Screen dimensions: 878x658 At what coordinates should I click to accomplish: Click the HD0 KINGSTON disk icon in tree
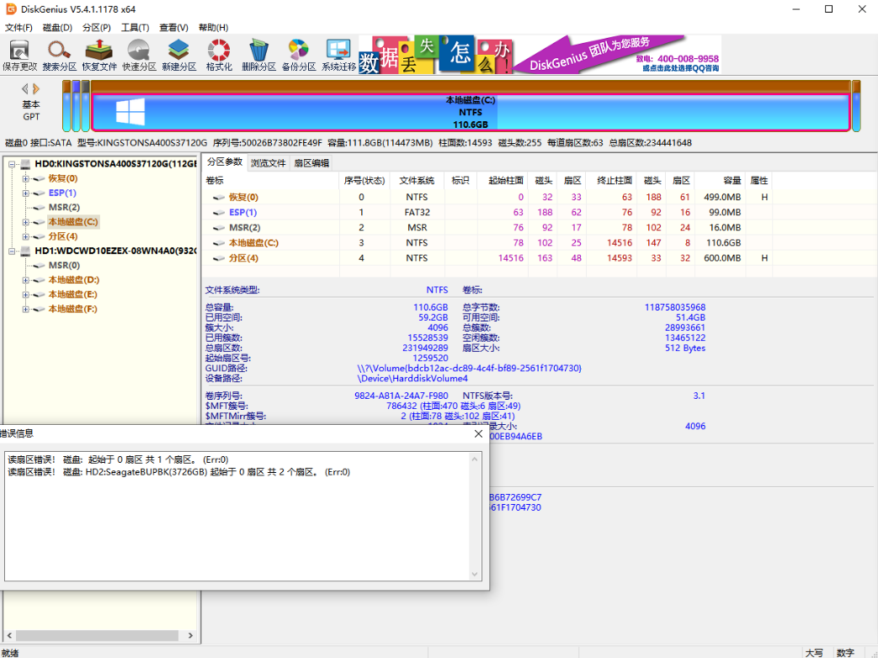(x=25, y=164)
